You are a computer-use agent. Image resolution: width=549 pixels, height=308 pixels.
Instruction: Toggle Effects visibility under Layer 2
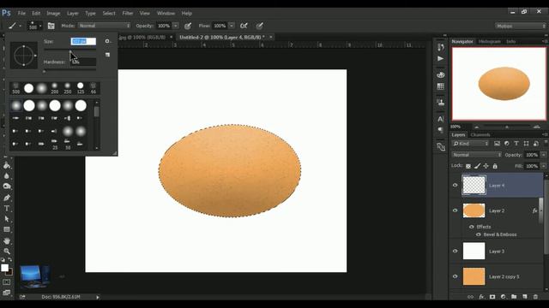tap(471, 227)
